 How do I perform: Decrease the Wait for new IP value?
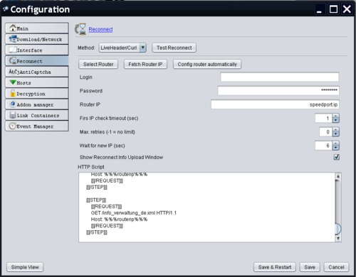click(335, 148)
